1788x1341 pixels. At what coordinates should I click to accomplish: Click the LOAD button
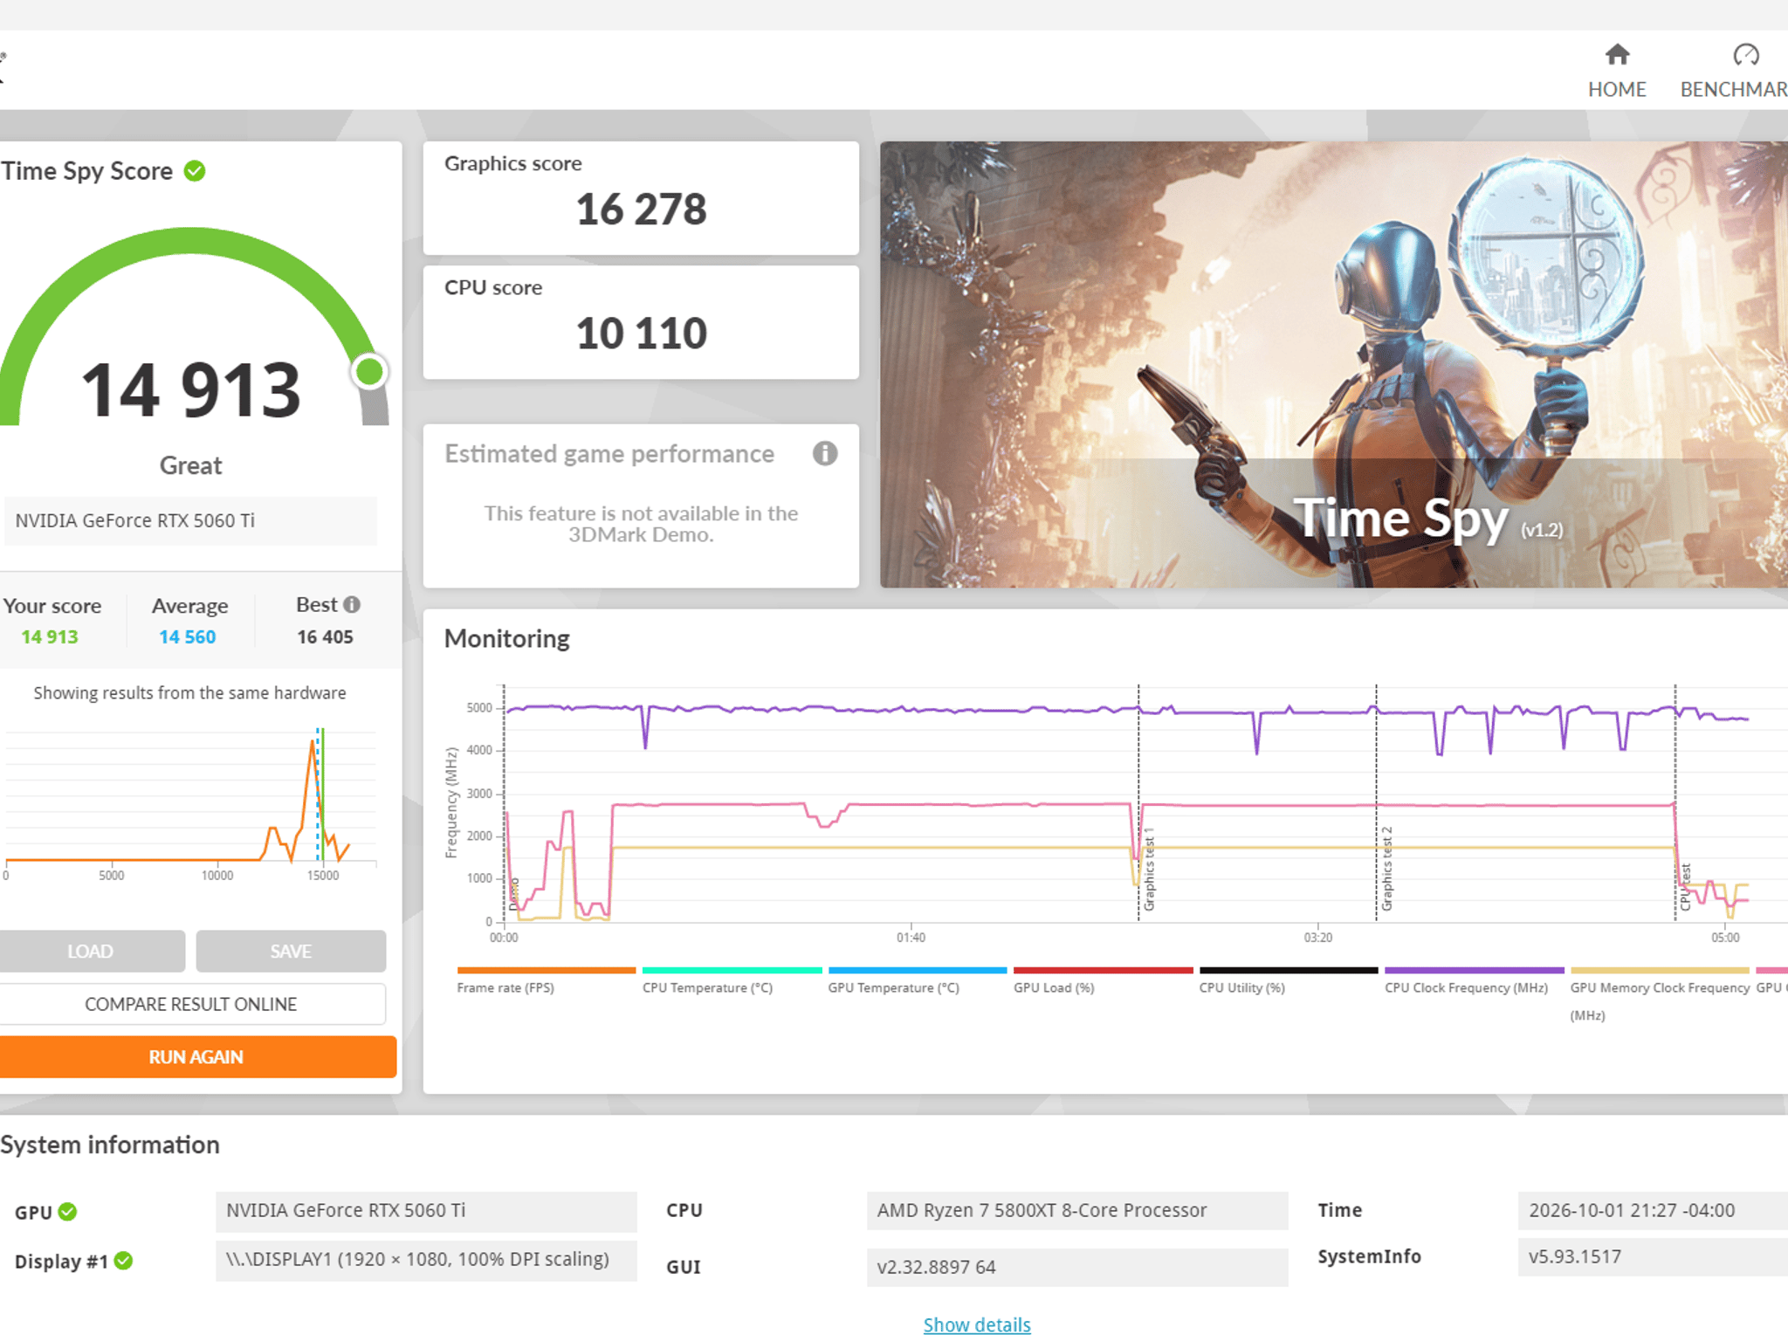[x=91, y=951]
